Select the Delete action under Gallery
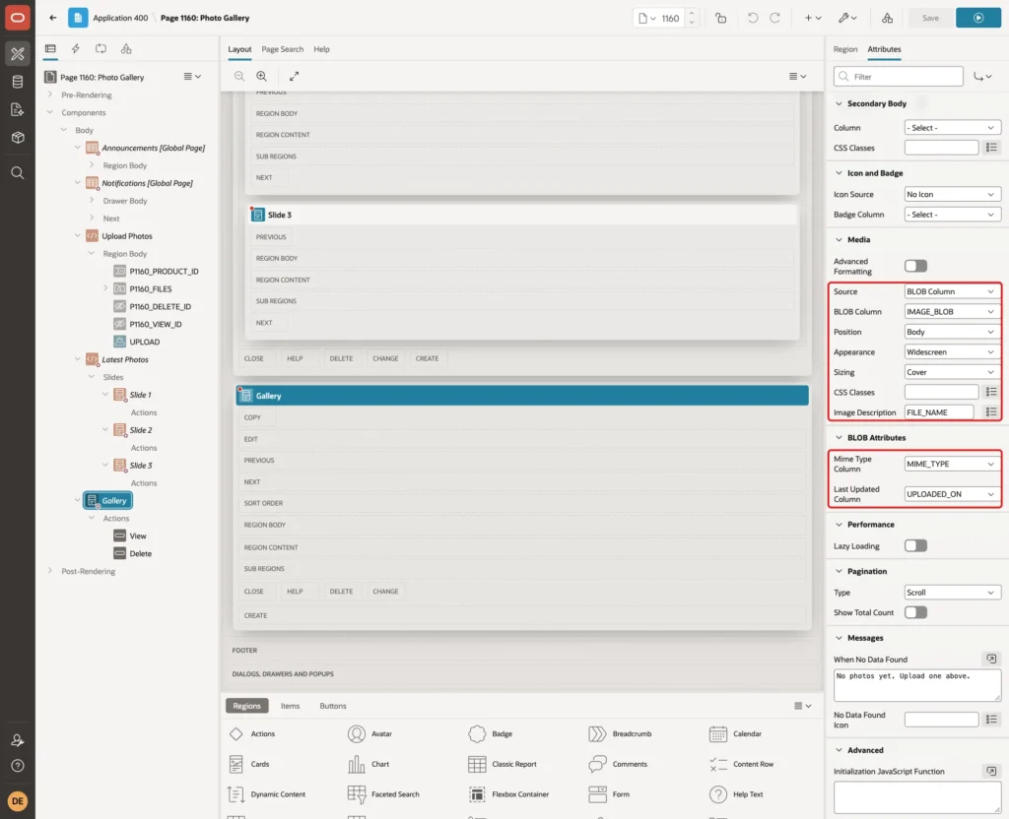The width and height of the screenshot is (1009, 819). click(140, 553)
